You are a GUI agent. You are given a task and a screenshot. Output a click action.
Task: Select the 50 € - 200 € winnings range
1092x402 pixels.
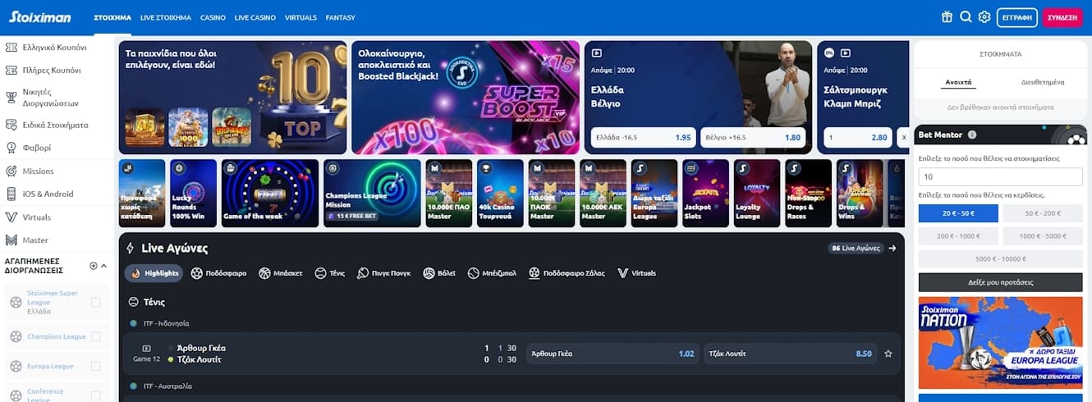[1043, 213]
